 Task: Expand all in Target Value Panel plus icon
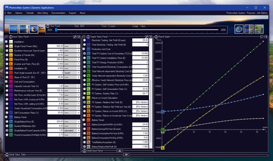[x=84, y=37]
